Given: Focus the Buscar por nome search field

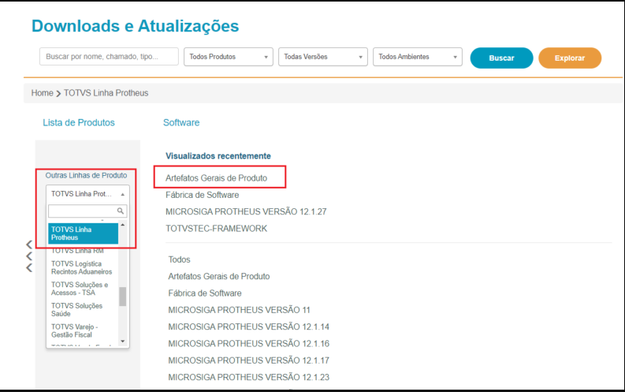Looking at the screenshot, I should click(x=109, y=56).
